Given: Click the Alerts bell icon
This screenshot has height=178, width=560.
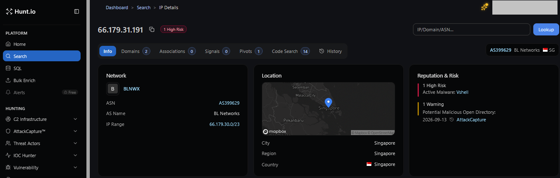Looking at the screenshot, I should click(8, 93).
